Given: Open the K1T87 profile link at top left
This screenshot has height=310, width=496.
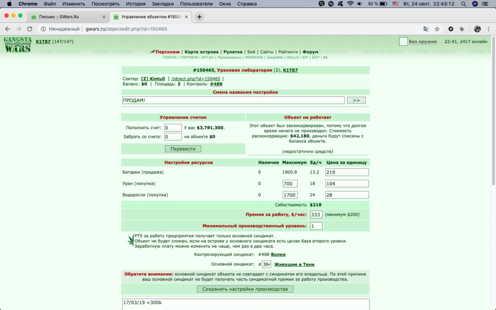Looking at the screenshot, I should [43, 42].
